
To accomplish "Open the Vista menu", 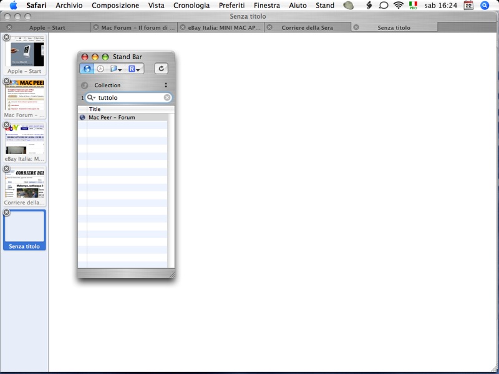I will click(157, 6).
